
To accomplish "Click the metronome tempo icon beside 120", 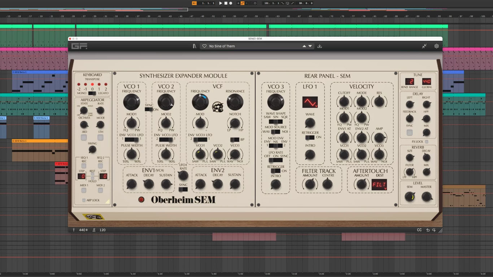I will pos(94,230).
